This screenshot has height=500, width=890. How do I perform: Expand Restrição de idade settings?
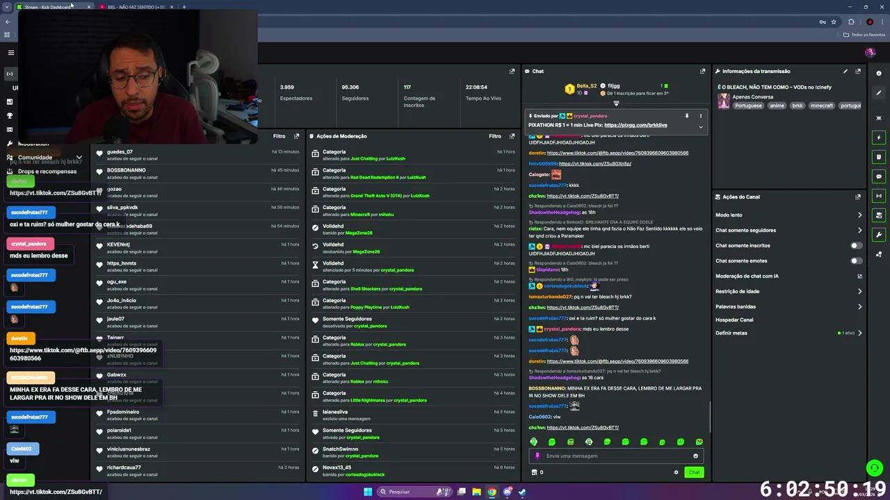pos(859,291)
